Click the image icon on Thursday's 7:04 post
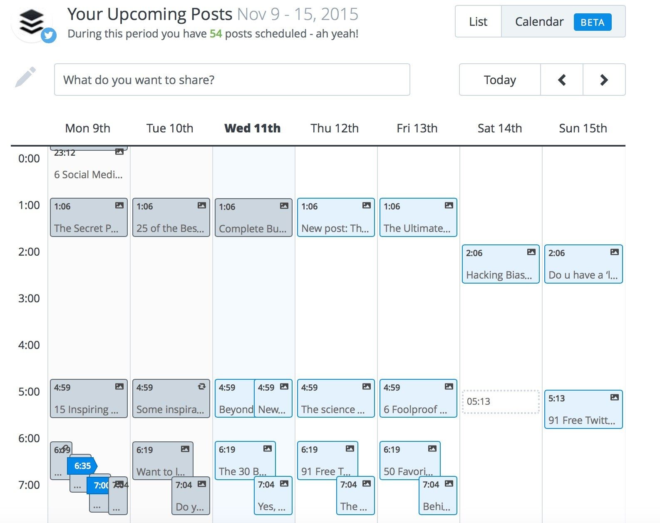Image resolution: width=660 pixels, height=523 pixels. tap(367, 484)
